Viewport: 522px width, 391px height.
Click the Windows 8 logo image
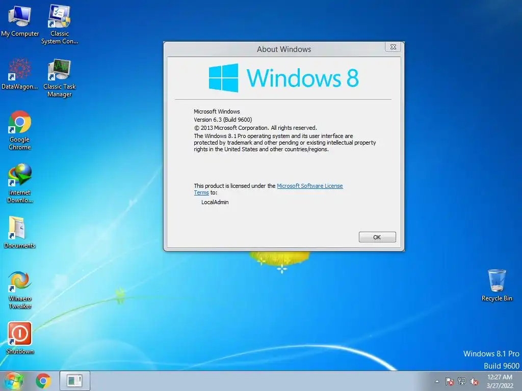[283, 78]
